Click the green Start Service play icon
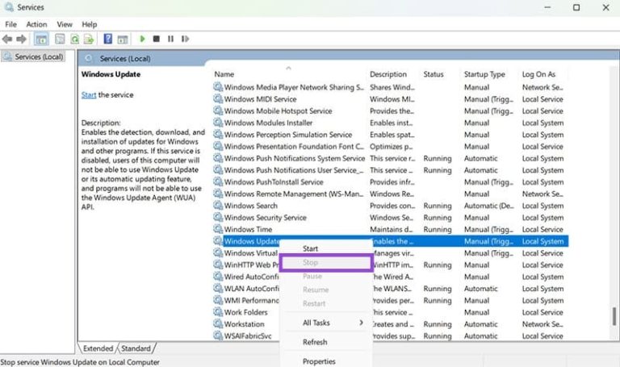Screen dimensions: 620x367 [142, 39]
